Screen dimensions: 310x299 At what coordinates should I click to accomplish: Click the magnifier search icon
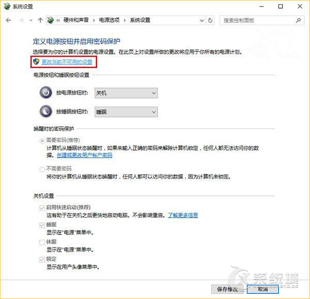(298, 20)
